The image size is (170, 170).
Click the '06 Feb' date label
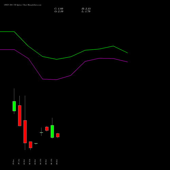(51, 162)
